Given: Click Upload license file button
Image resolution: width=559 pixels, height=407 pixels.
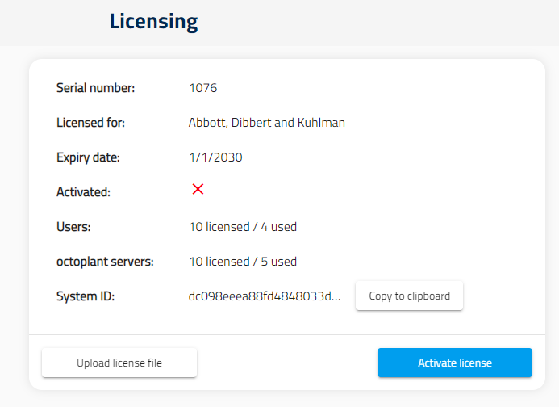Looking at the screenshot, I should click(119, 363).
